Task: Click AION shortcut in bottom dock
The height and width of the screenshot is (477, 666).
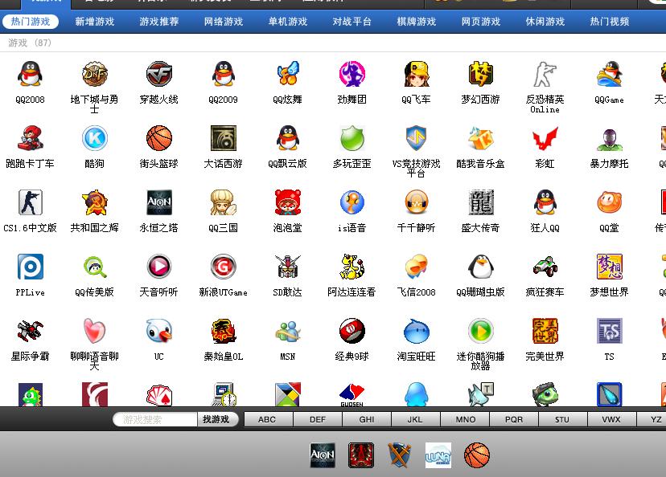Action: click(x=323, y=455)
